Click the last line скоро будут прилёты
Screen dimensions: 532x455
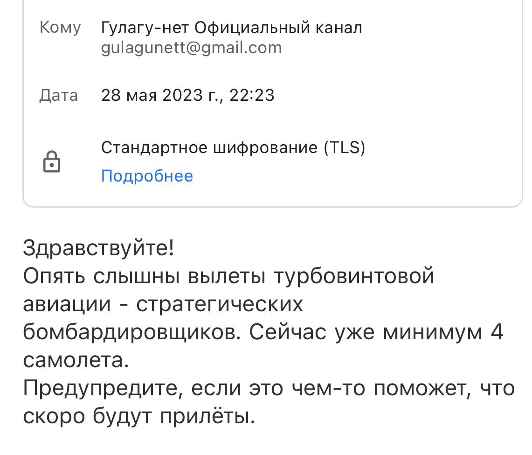point(139,416)
